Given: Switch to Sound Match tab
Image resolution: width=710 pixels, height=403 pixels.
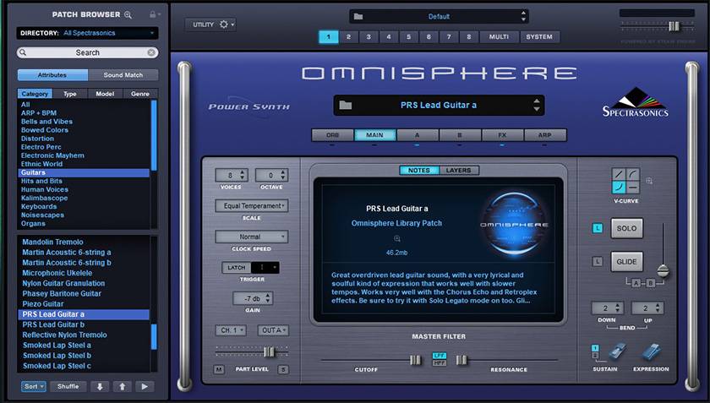Looking at the screenshot, I should point(123,75).
